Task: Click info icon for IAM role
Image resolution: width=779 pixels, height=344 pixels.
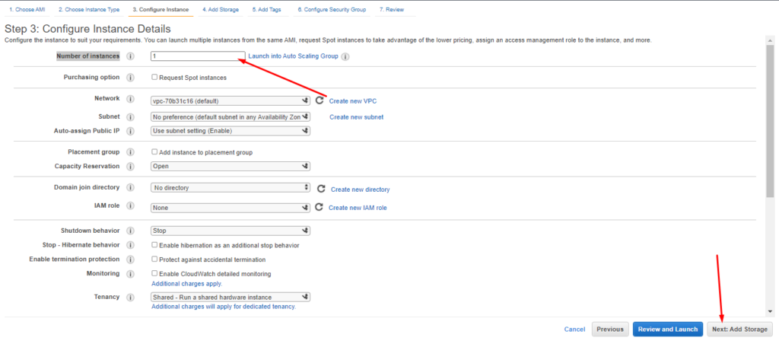Action: (131, 205)
